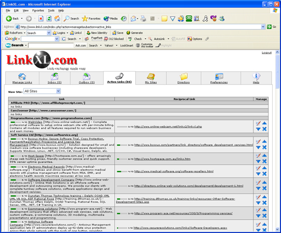Open hostspace.com.au links.htm reciprocal link

pyautogui.click(x=162, y=159)
